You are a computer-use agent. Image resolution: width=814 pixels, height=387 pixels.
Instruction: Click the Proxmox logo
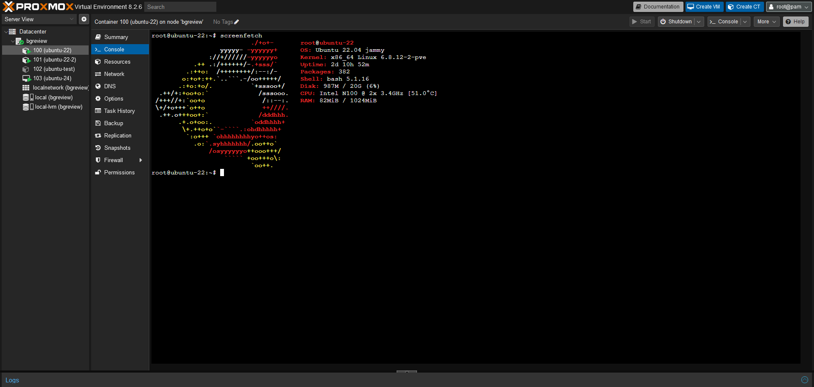coord(38,7)
